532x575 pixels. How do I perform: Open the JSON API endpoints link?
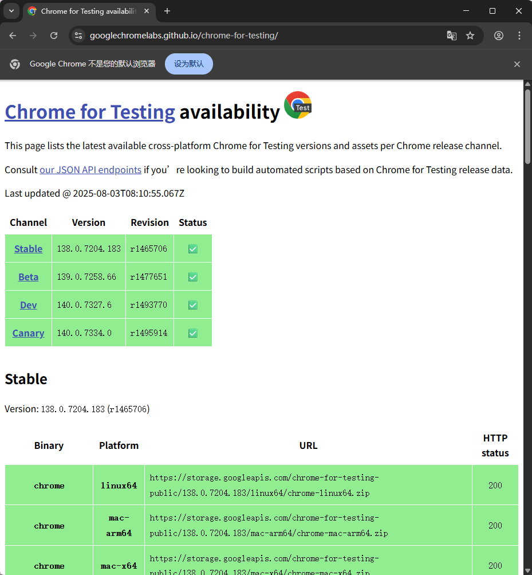[x=90, y=170]
